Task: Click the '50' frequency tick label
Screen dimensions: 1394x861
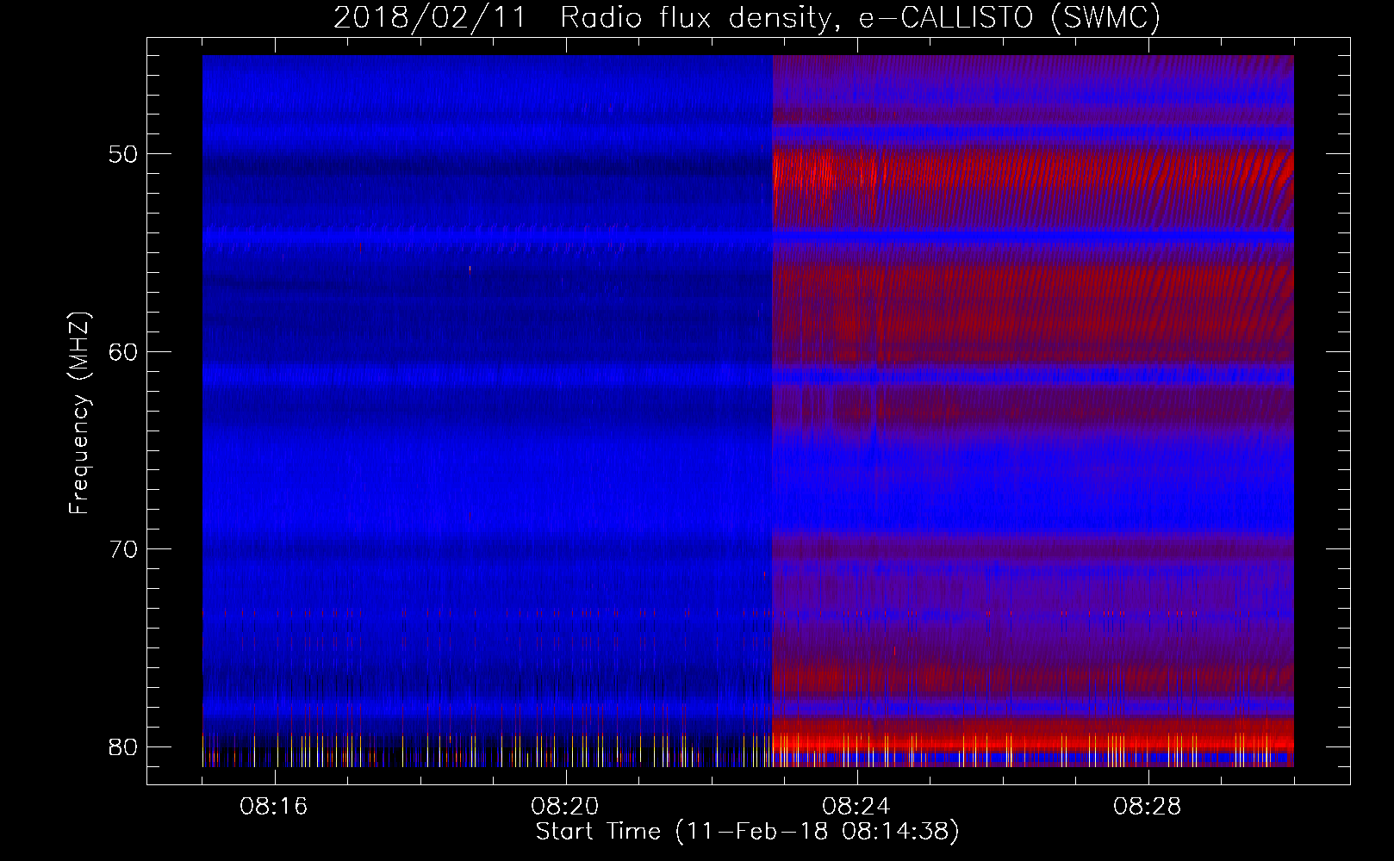Action: tap(124, 155)
